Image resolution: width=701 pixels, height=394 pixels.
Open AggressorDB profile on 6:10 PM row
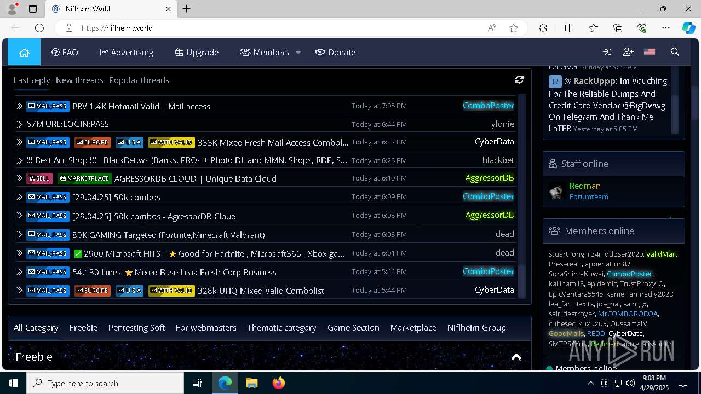pyautogui.click(x=490, y=178)
